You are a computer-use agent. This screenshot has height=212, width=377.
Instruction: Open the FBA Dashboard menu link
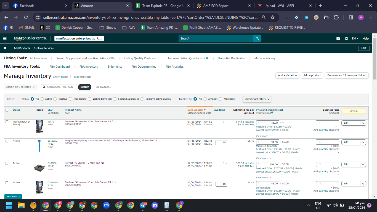click(x=60, y=67)
